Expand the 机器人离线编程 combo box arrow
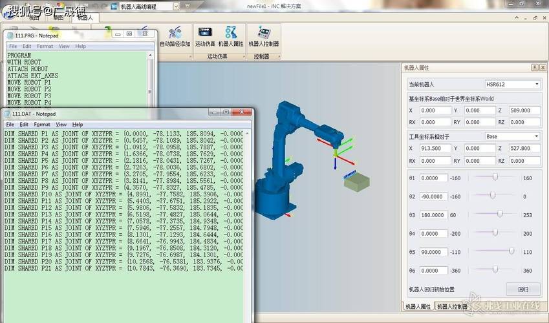Image resolution: width=549 pixels, height=323 pixels. pos(176,6)
